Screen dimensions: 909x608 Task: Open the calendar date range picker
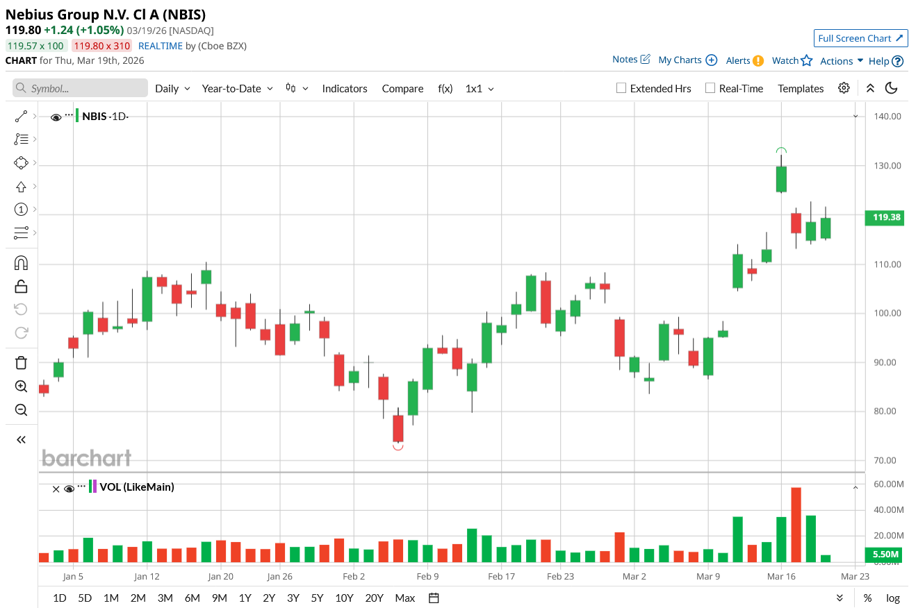(434, 598)
